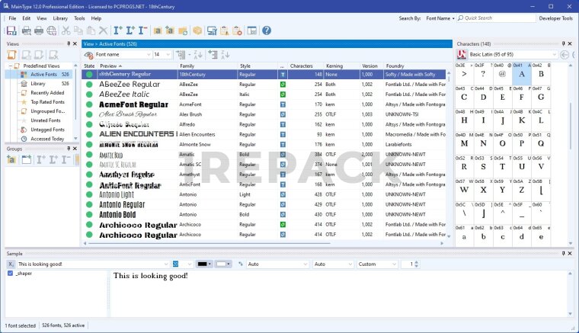Click the Save icon in the main toolbar

pyautogui.click(x=11, y=30)
